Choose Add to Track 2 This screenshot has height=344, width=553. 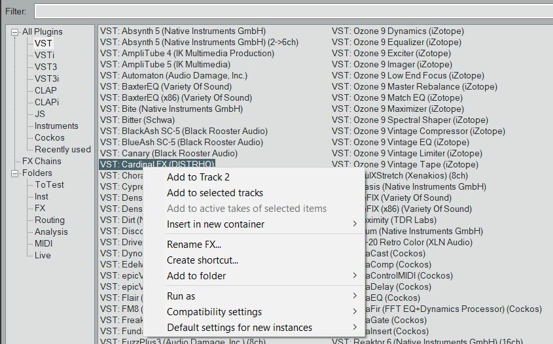click(198, 177)
